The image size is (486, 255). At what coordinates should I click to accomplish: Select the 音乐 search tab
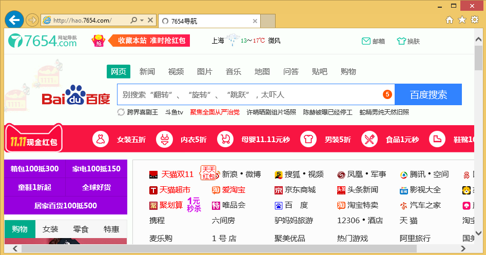[x=234, y=71]
